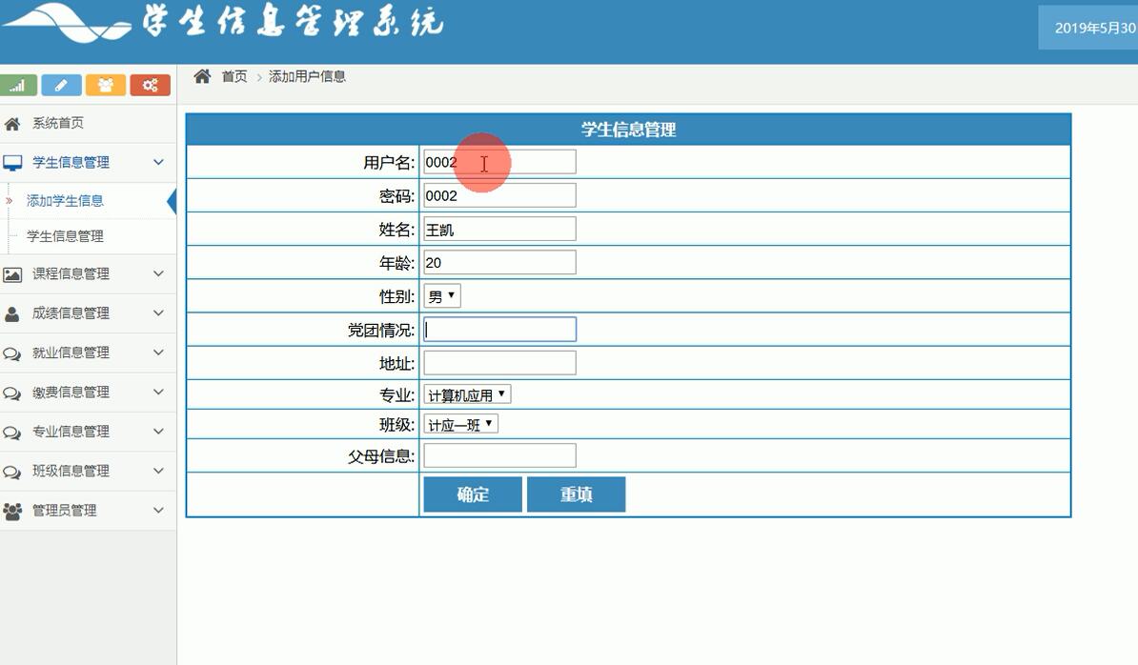Click the person icon beside 成绩信息管理
Screen dimensions: 1138x665
coord(12,314)
